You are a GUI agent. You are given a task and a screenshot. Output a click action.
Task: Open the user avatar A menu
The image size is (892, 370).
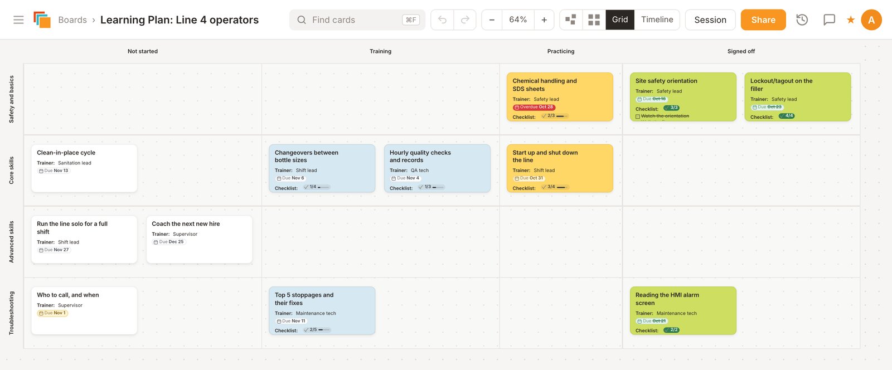[871, 20]
